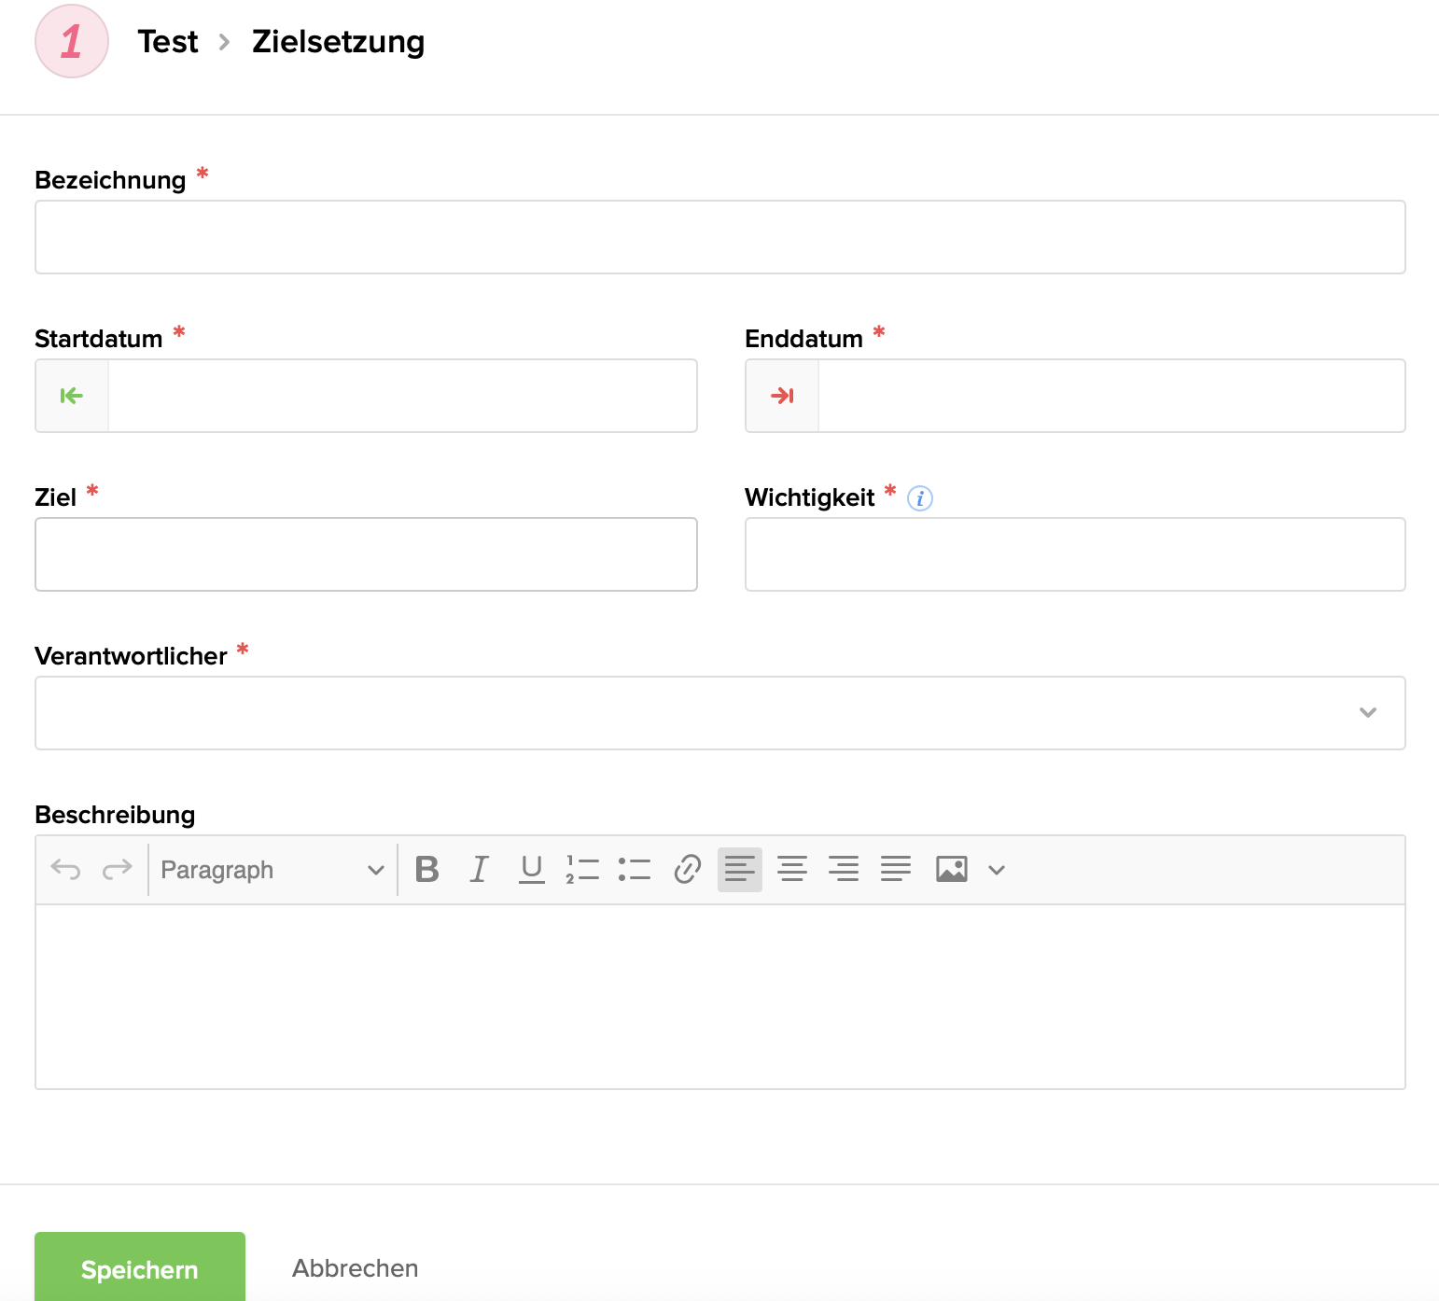
Task: Click the red arrow icon beside Enddatum
Action: click(x=782, y=396)
